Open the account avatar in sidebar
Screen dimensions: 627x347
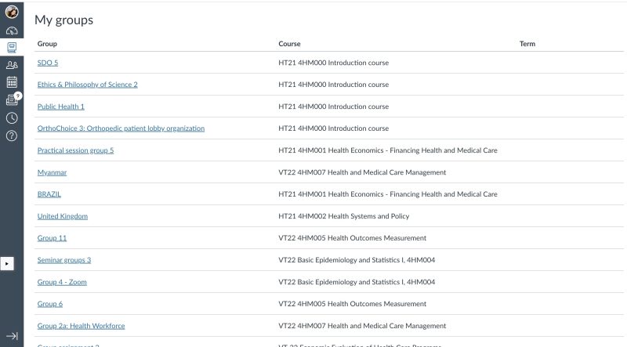click(12, 12)
